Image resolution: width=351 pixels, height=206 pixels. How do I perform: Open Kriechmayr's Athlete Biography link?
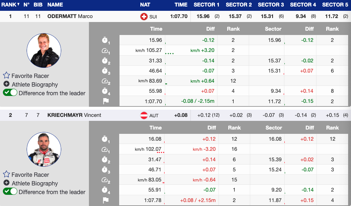tap(35, 183)
